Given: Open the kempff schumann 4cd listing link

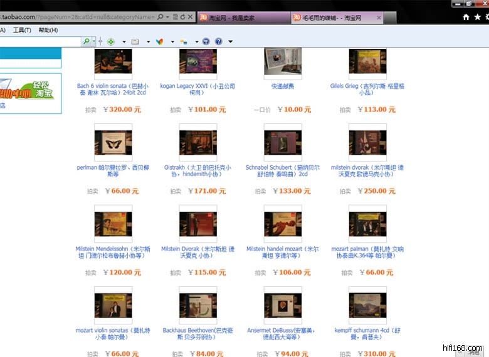Looking at the screenshot, I should coord(367,333).
